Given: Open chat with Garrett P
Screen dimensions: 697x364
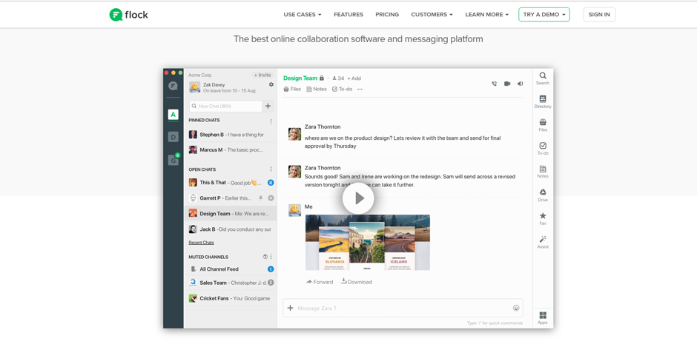Looking at the screenshot, I should (231, 198).
